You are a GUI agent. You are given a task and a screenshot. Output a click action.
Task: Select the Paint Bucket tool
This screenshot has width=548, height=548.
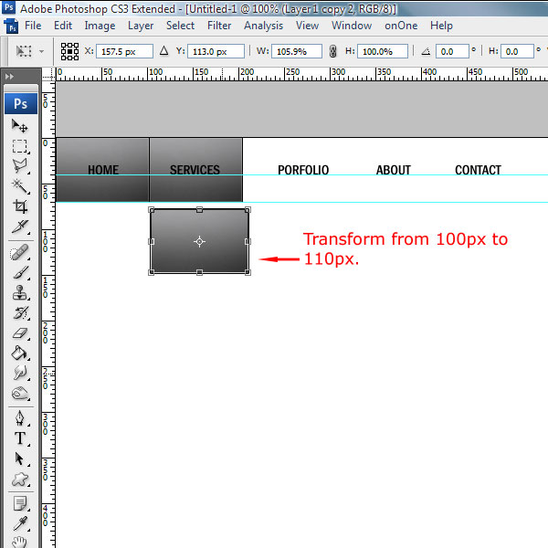19,353
